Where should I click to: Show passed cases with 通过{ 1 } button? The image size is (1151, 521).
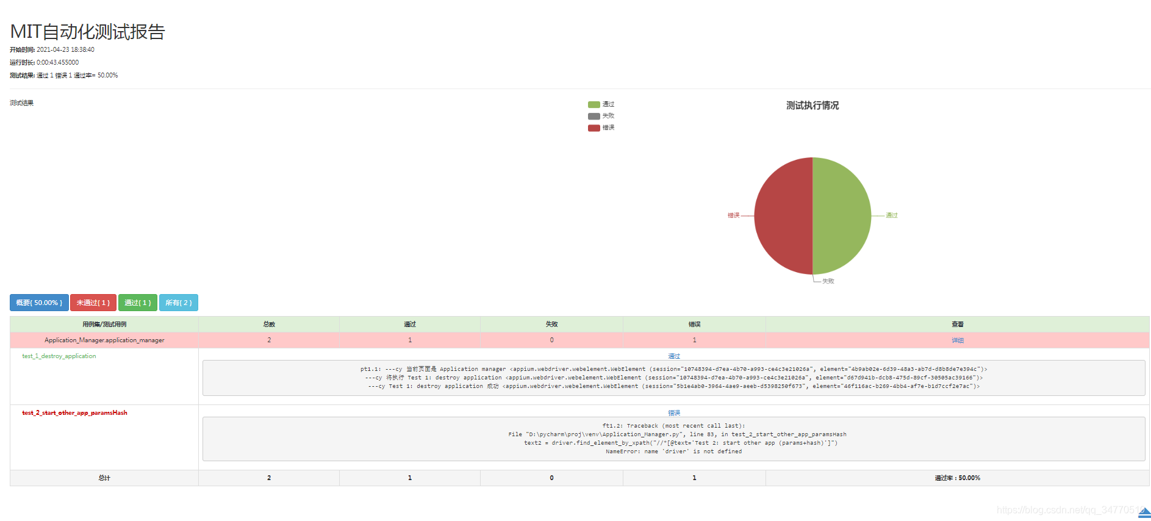click(x=138, y=303)
